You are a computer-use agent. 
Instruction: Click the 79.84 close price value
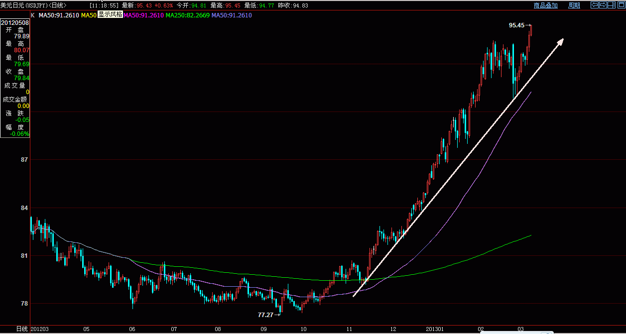point(21,78)
